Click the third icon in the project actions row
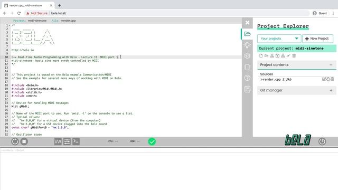338x190 pixels. tap(272, 56)
